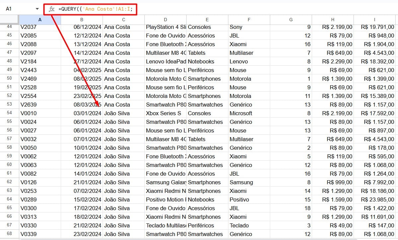Click total cell R$ 18.392,00

point(375,61)
